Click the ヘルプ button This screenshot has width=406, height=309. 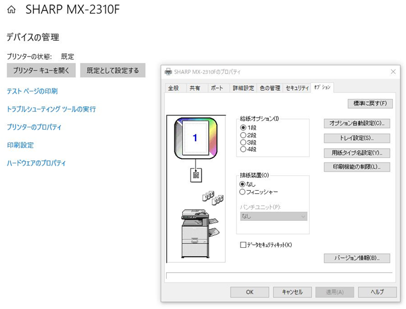[x=377, y=292]
